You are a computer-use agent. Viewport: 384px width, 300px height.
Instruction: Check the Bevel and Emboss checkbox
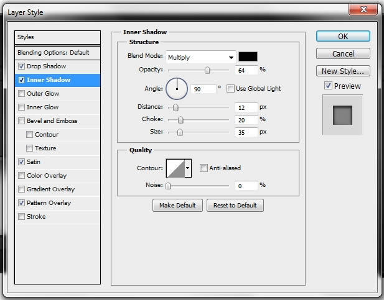click(22, 121)
